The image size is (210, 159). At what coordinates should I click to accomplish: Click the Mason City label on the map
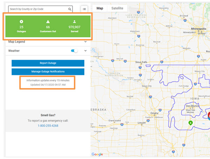pyautogui.click(x=199, y=71)
